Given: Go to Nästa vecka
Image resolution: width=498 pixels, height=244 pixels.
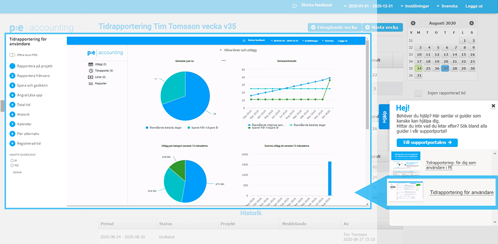Looking at the screenshot, I should point(382,27).
